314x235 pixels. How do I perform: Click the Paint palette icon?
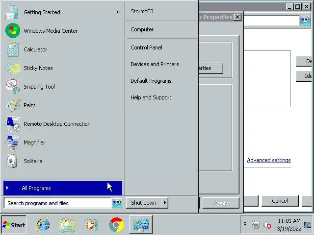(13, 105)
